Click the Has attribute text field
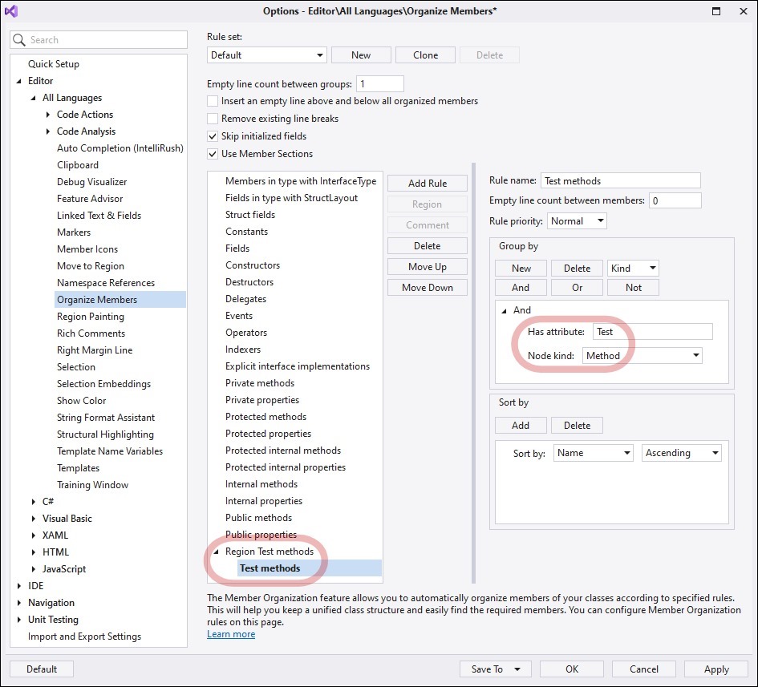The height and width of the screenshot is (687, 758). 653,331
